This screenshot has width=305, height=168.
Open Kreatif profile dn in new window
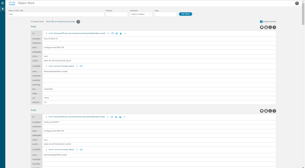pyautogui.click(x=112, y=117)
